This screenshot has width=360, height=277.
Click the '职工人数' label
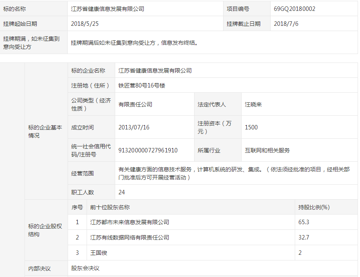[83, 192]
